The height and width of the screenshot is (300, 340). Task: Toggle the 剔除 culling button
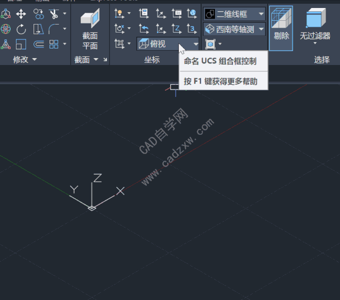click(281, 28)
